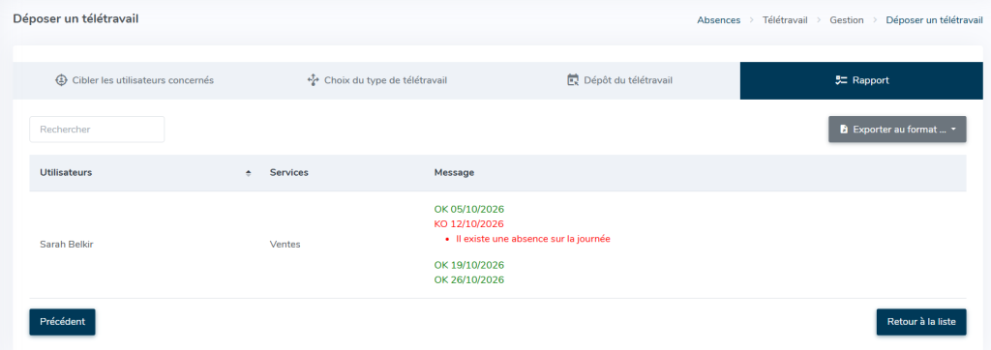This screenshot has width=991, height=350.
Task: Focus the Rechercher search field
Action: coord(97,129)
